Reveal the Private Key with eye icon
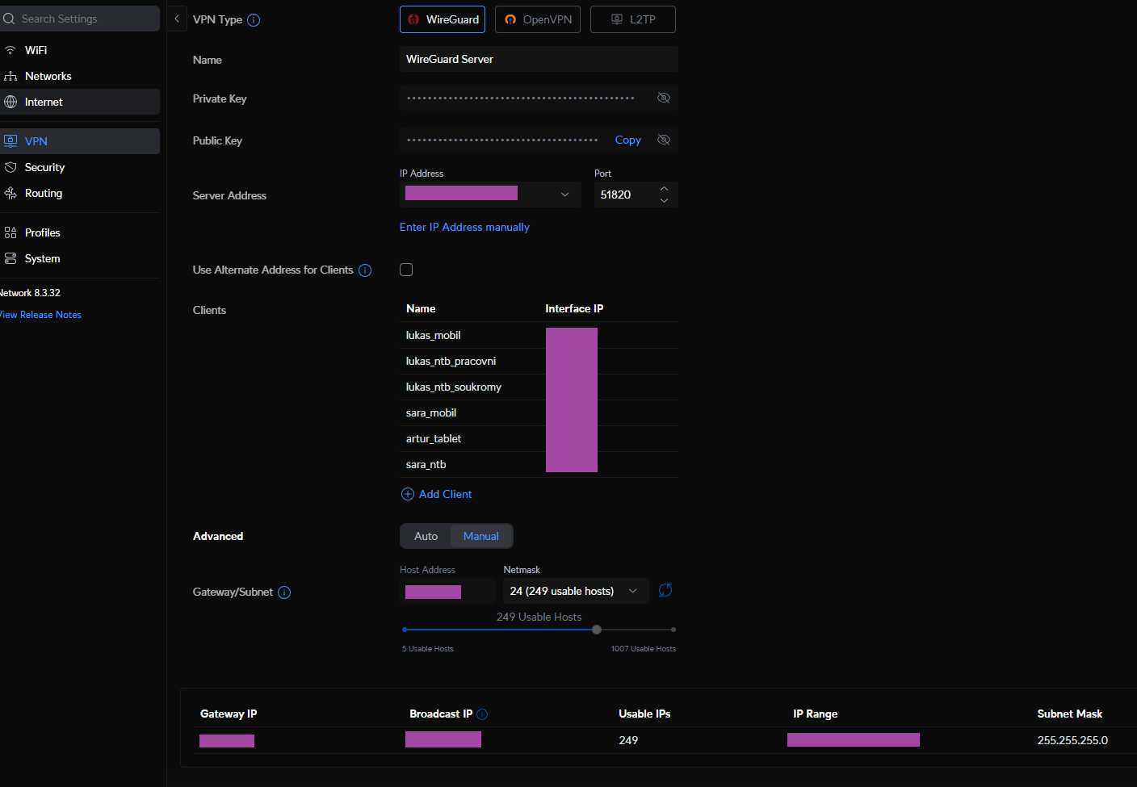 [664, 98]
